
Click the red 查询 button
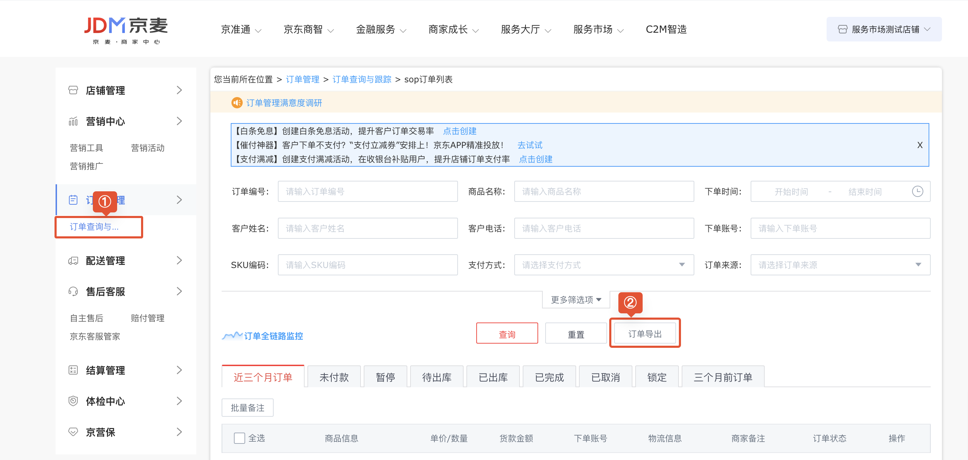[x=507, y=333]
